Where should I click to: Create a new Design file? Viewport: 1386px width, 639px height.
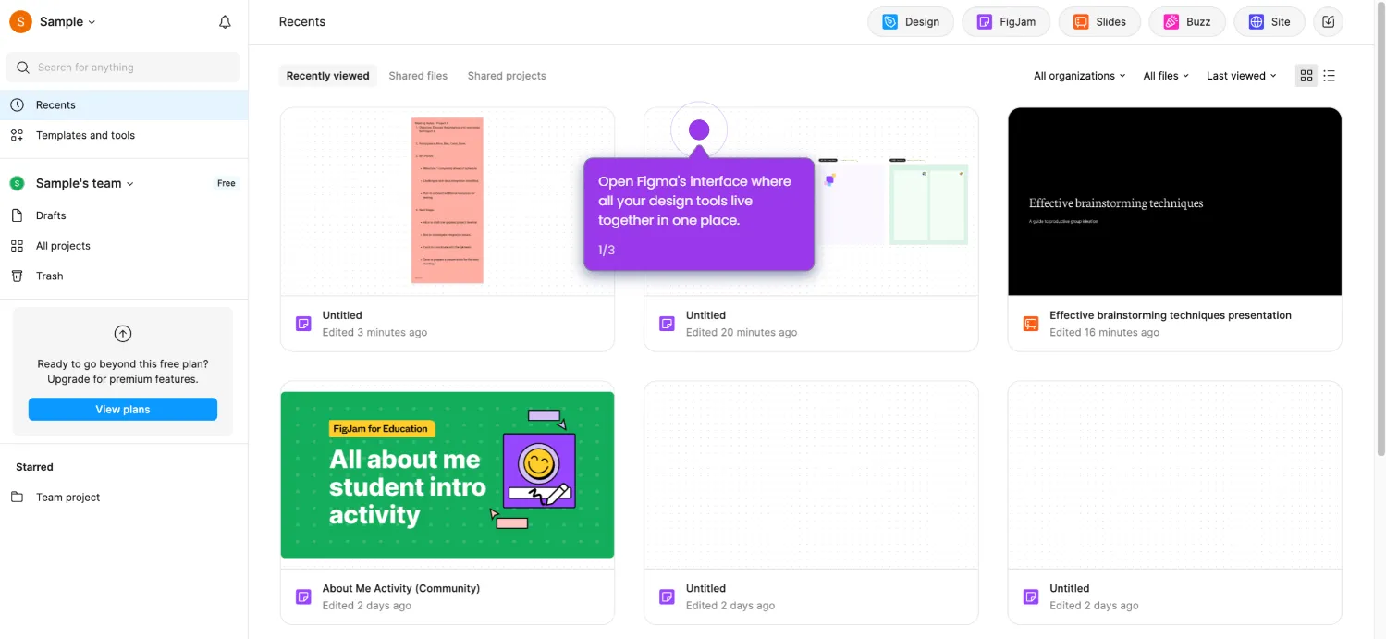click(911, 22)
